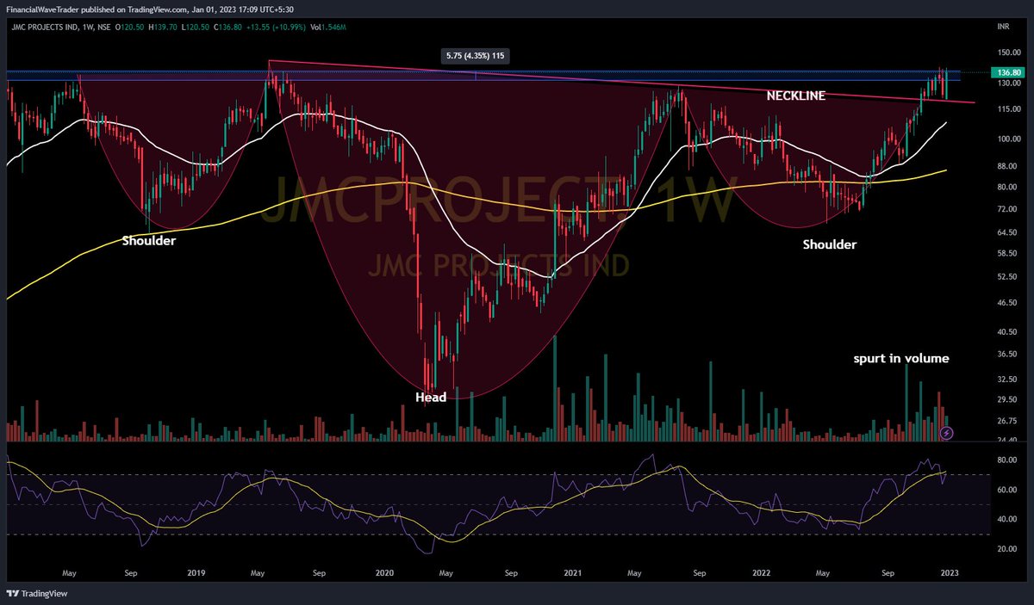Click the 40.00 oscillator axis label
The width and height of the screenshot is (1034, 605).
click(1006, 519)
